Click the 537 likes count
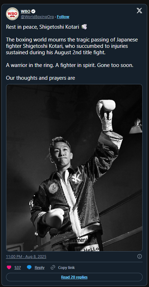Image resolution: width=149 pixels, height=287 pixels. pyautogui.click(x=18, y=268)
